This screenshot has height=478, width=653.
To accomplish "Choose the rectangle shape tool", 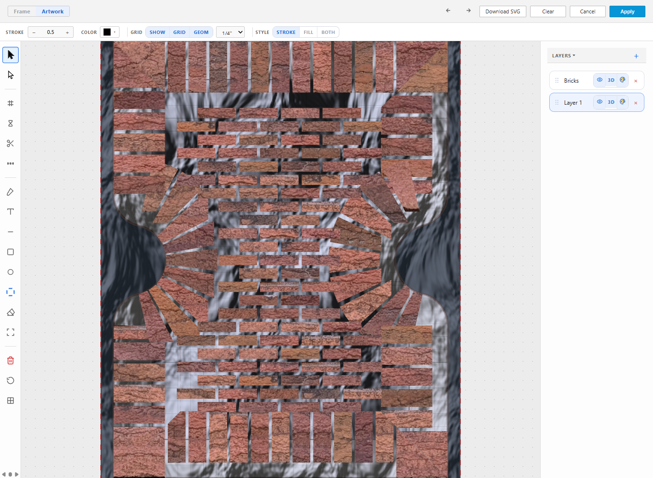I will pos(11,252).
